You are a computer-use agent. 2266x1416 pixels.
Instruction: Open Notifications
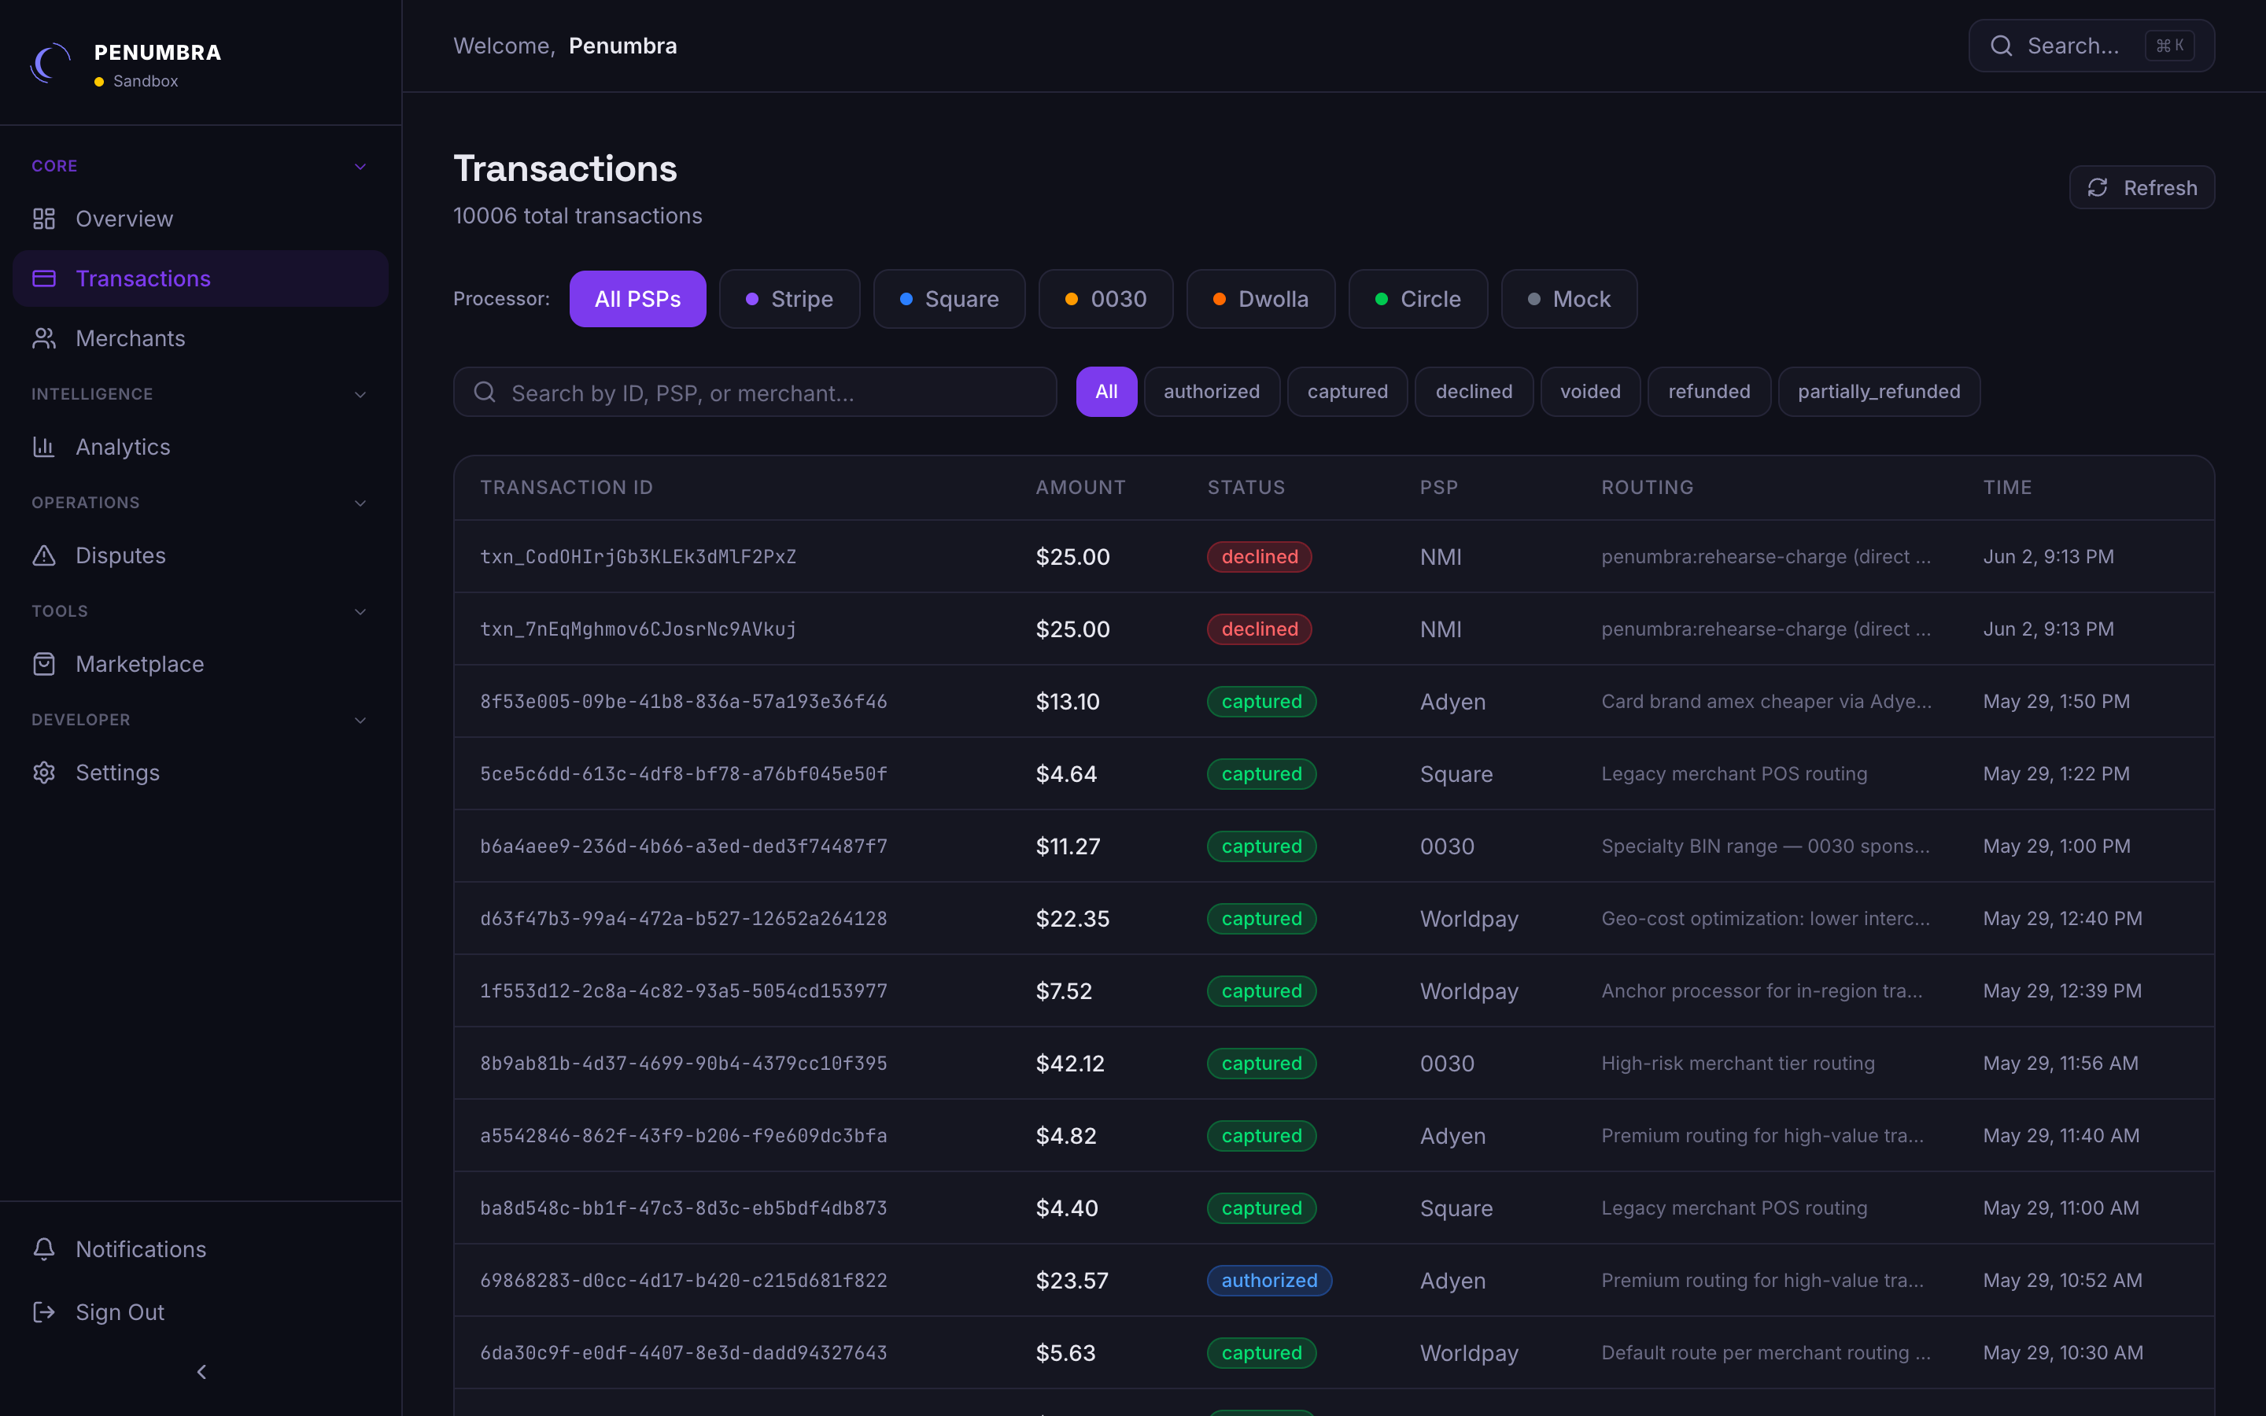point(201,1248)
